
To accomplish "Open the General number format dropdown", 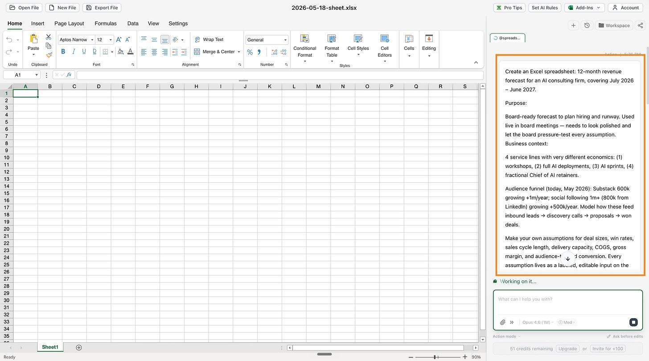I will [x=285, y=40].
